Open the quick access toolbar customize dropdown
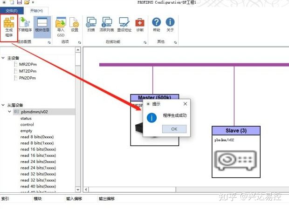 [33, 2]
